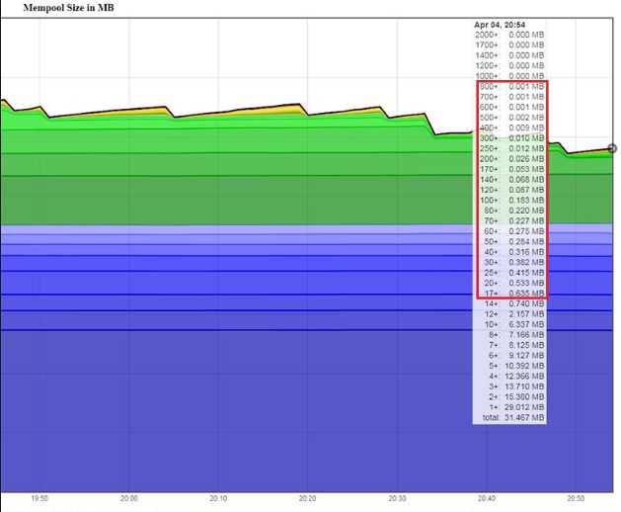This screenshot has height=512, width=621.
Task: Select the 'total: 31.467 MB' legend row
Action: tap(508, 418)
